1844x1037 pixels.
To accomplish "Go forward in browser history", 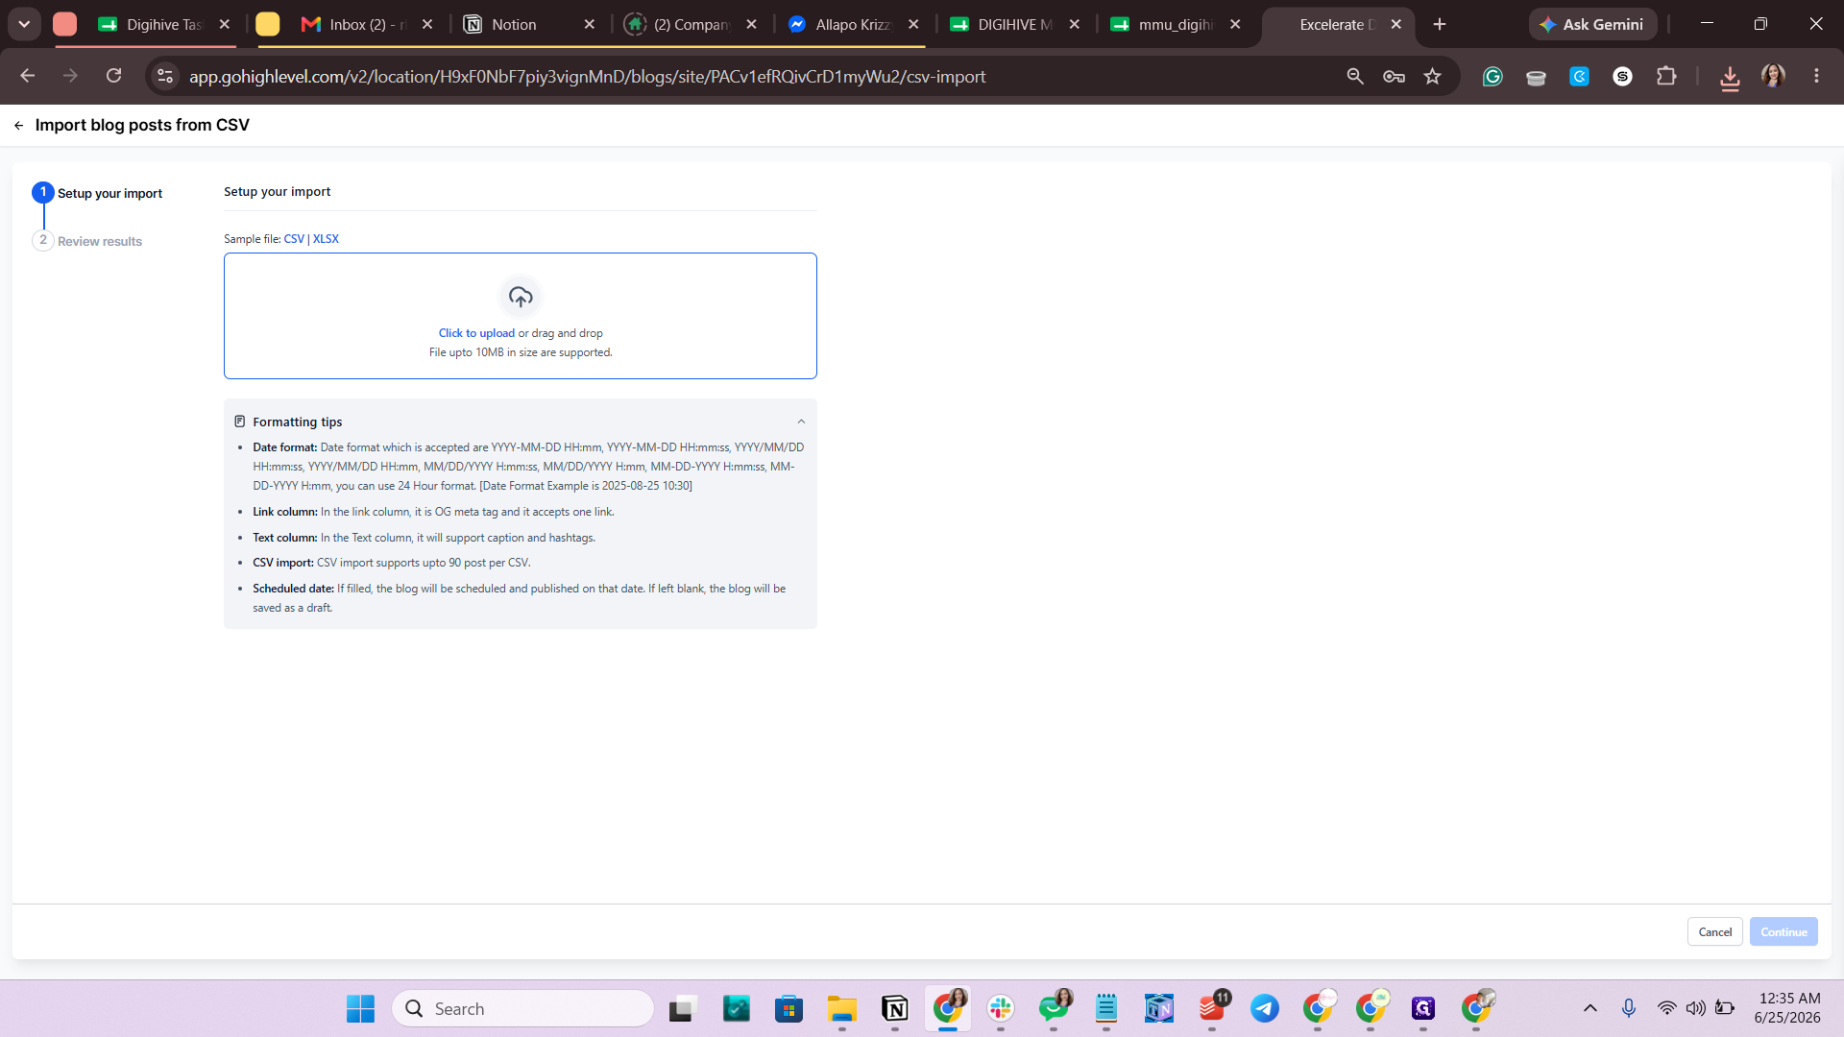I will [70, 76].
